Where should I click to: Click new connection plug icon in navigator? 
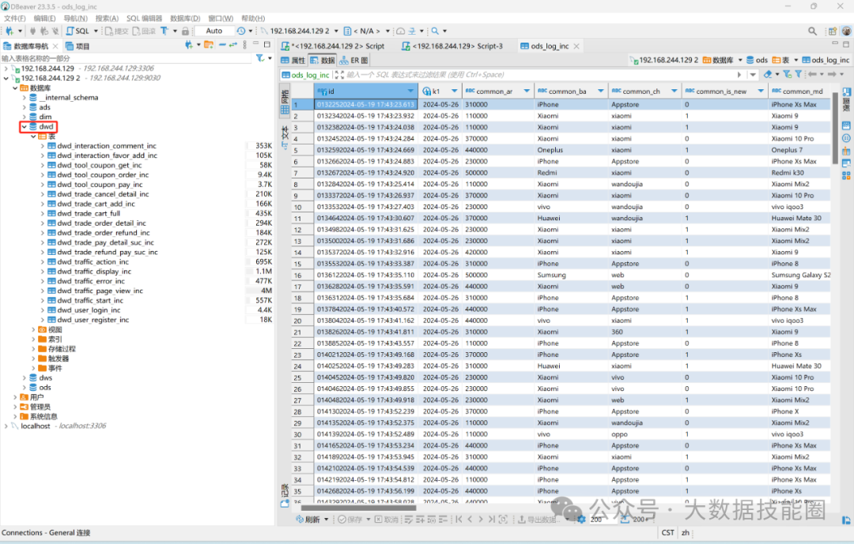click(188, 46)
